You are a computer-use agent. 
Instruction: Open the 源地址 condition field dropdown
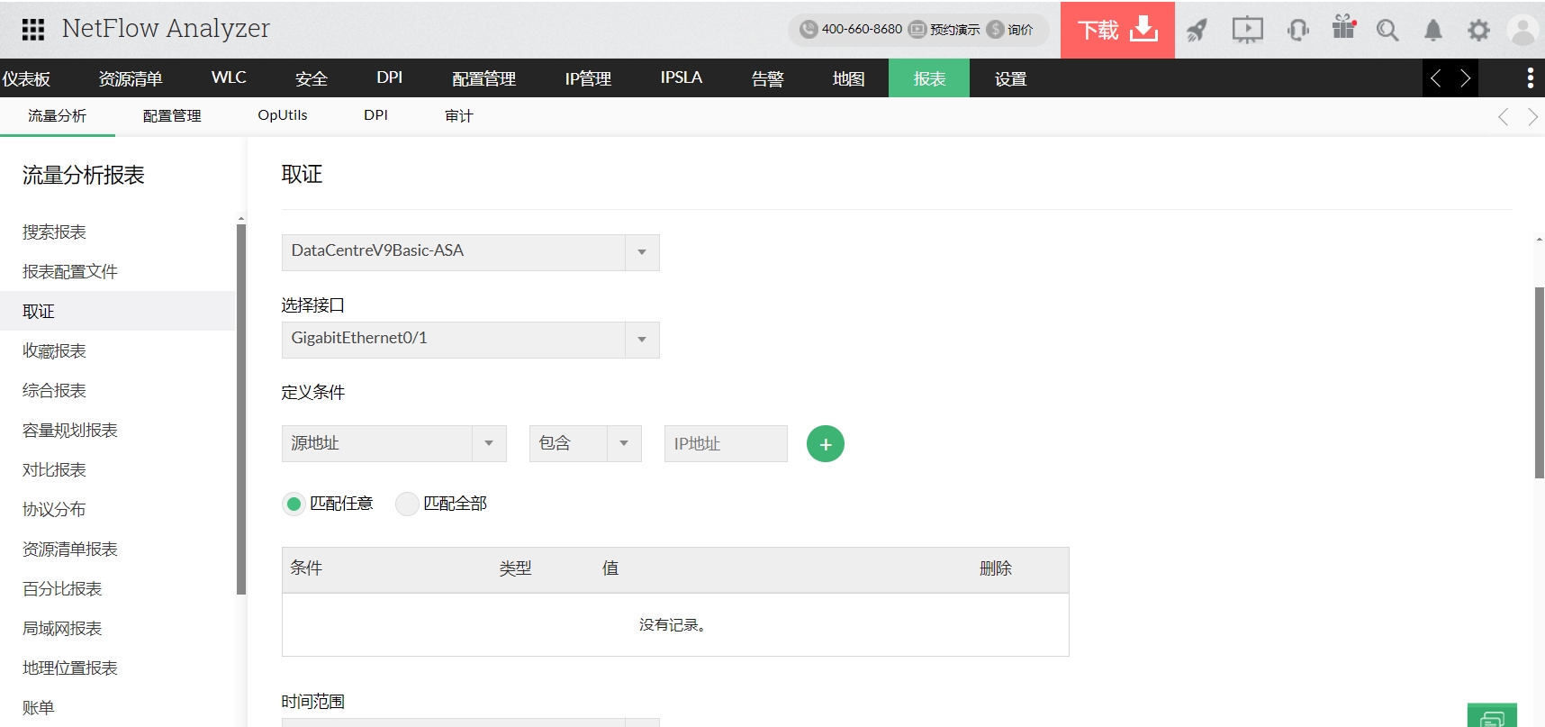393,443
